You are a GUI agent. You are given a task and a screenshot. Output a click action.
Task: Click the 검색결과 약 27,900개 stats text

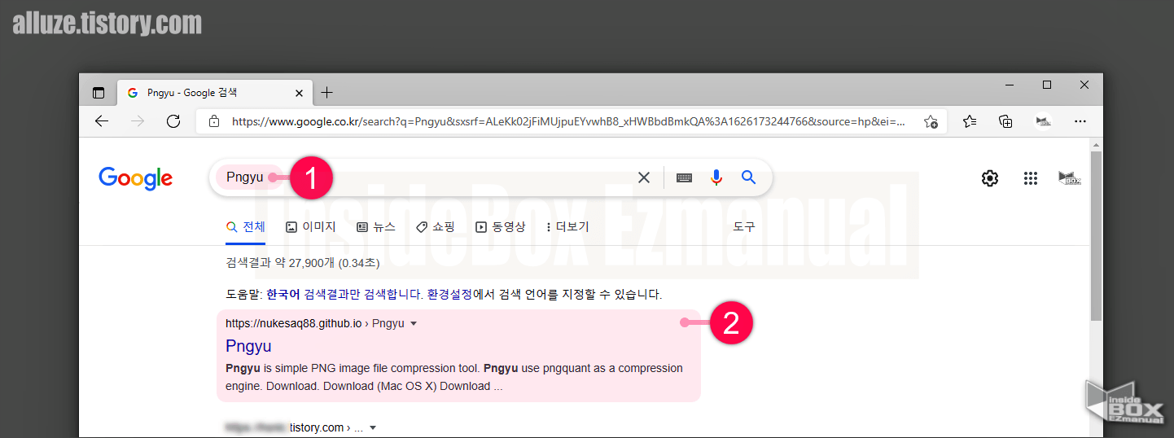[302, 263]
